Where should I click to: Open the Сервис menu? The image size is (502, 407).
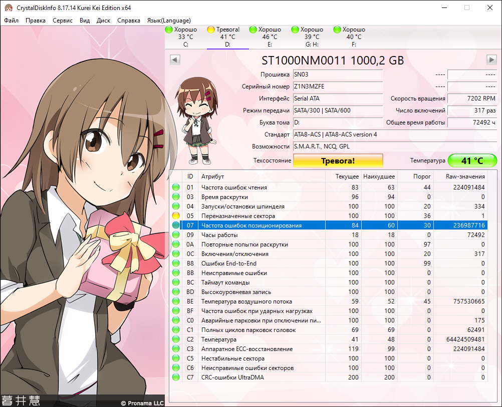63,20
